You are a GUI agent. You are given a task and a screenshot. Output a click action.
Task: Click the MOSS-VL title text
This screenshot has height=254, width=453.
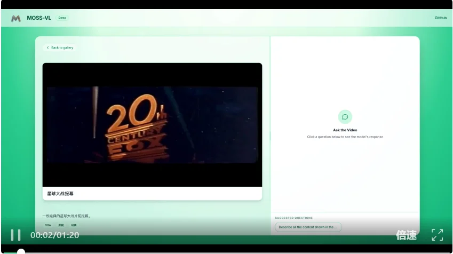point(39,18)
